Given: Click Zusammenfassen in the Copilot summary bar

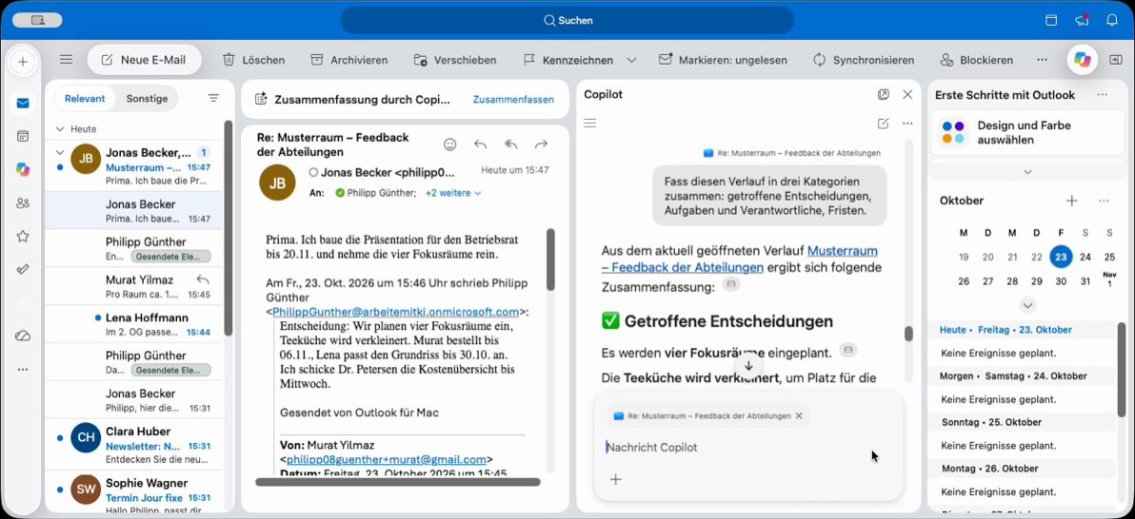Looking at the screenshot, I should [x=513, y=100].
